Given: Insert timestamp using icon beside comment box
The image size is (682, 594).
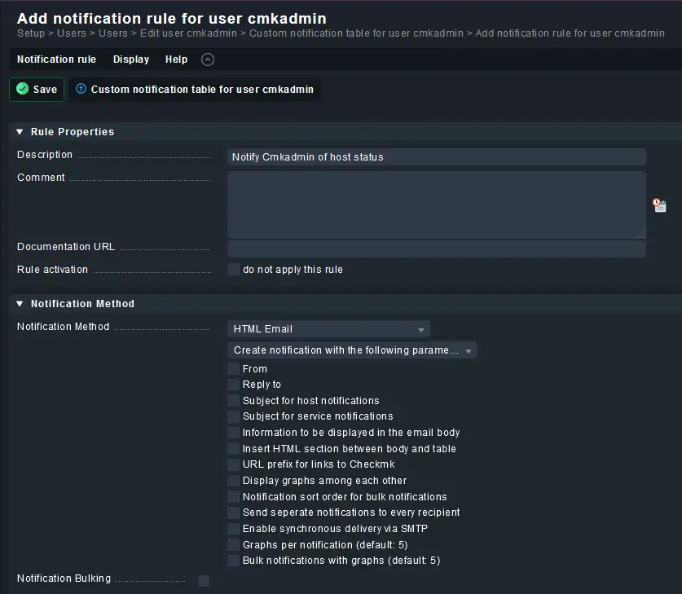Looking at the screenshot, I should (x=659, y=205).
